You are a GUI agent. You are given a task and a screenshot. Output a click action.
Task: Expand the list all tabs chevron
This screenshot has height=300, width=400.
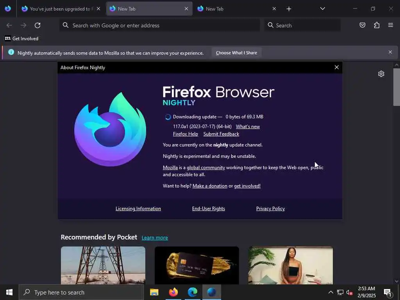322,9
